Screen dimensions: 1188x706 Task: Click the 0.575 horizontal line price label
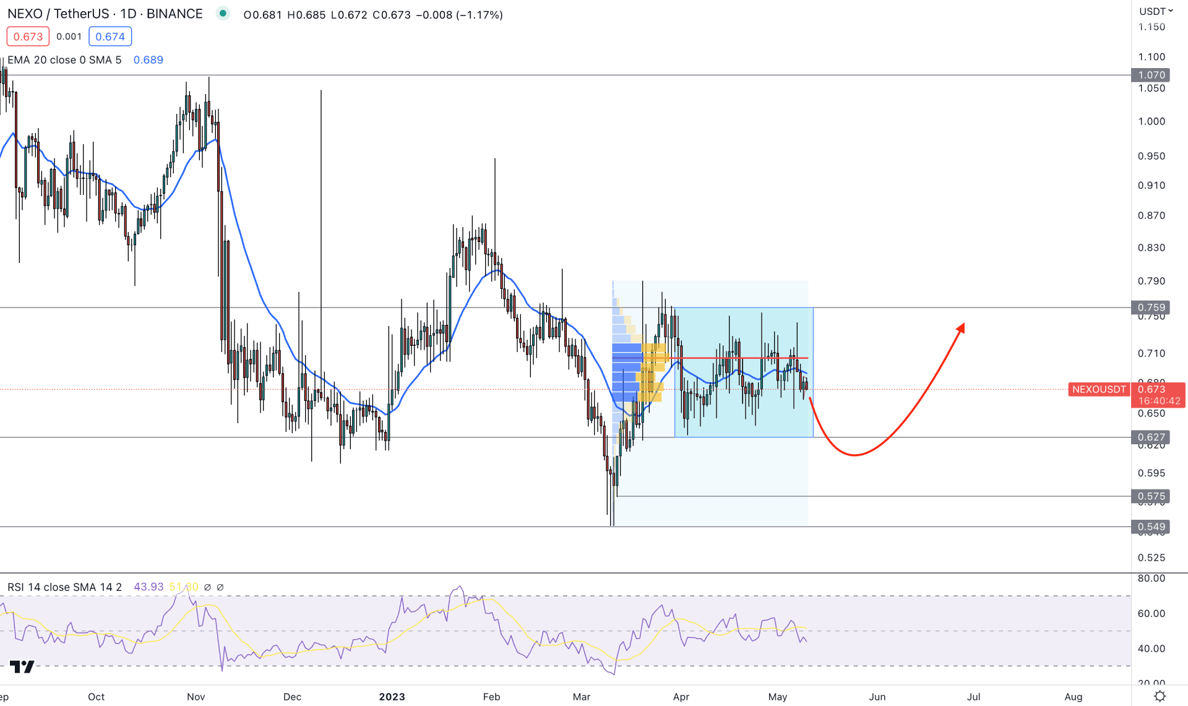point(1151,496)
